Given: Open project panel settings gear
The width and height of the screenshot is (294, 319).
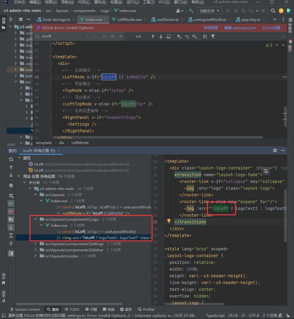Looking at the screenshot, I should point(21,19).
